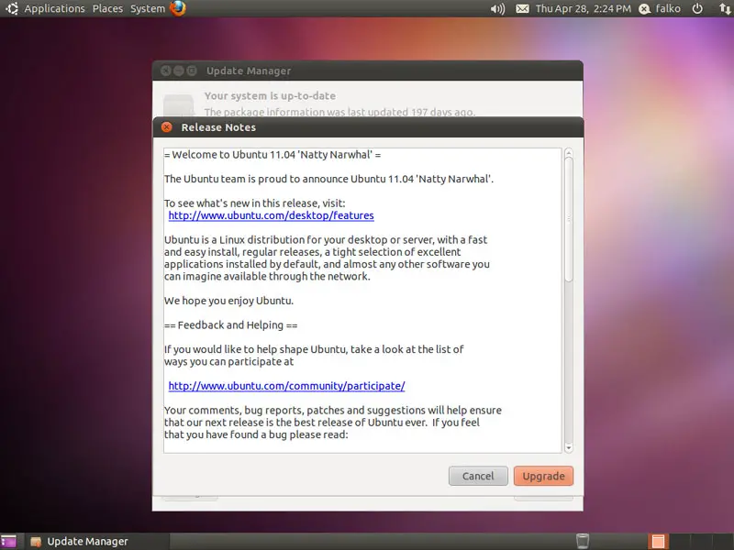Image resolution: width=734 pixels, height=550 pixels.
Task: Open the falko user menu
Action: 660,8
